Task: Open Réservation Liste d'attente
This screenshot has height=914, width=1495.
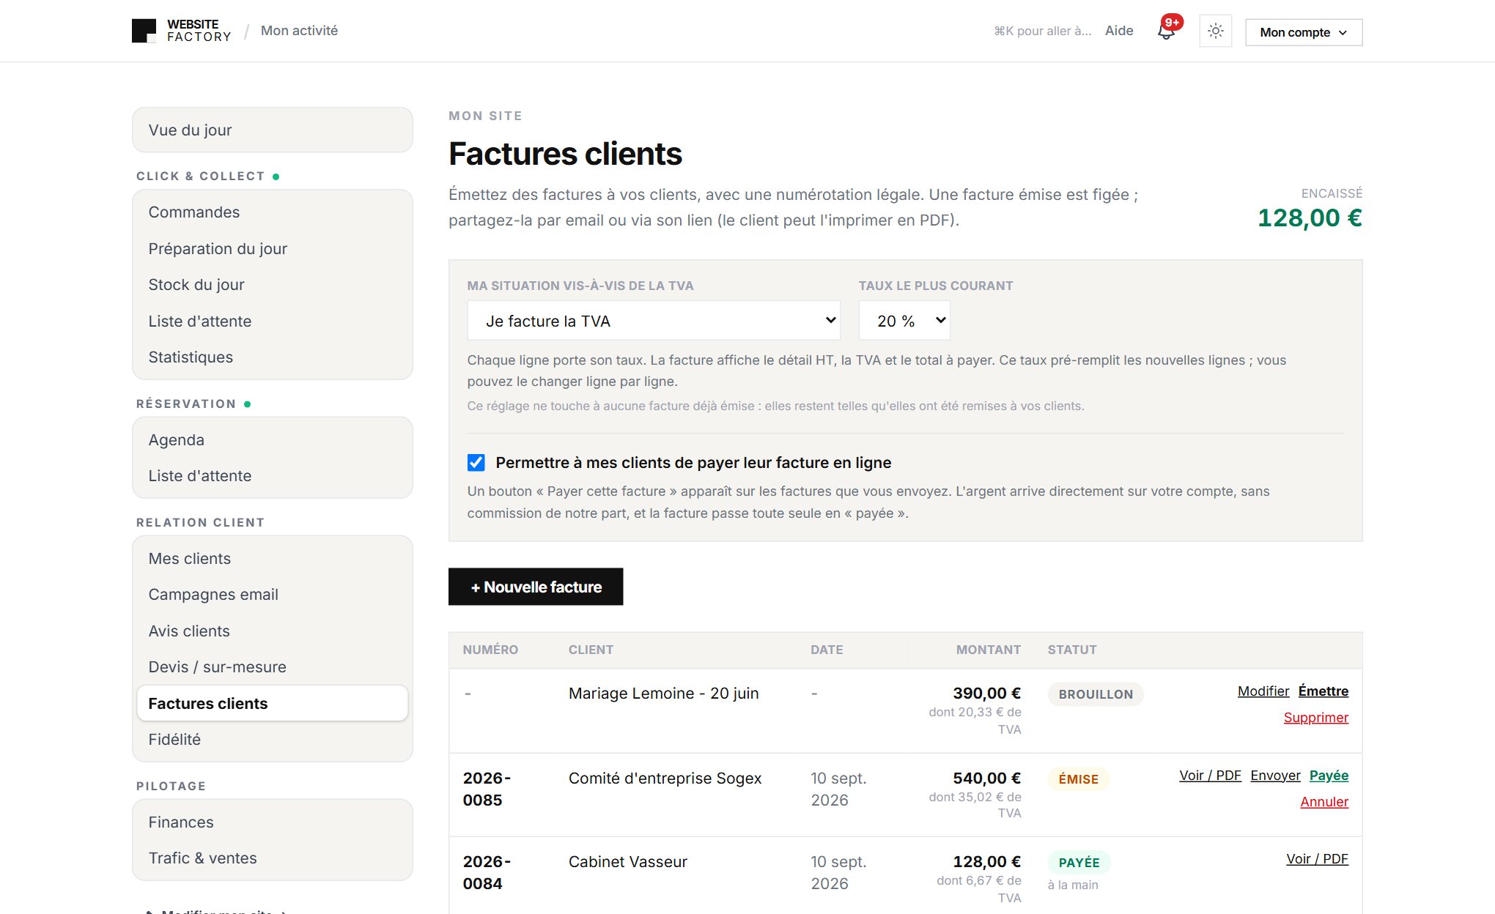Action: tap(273, 476)
